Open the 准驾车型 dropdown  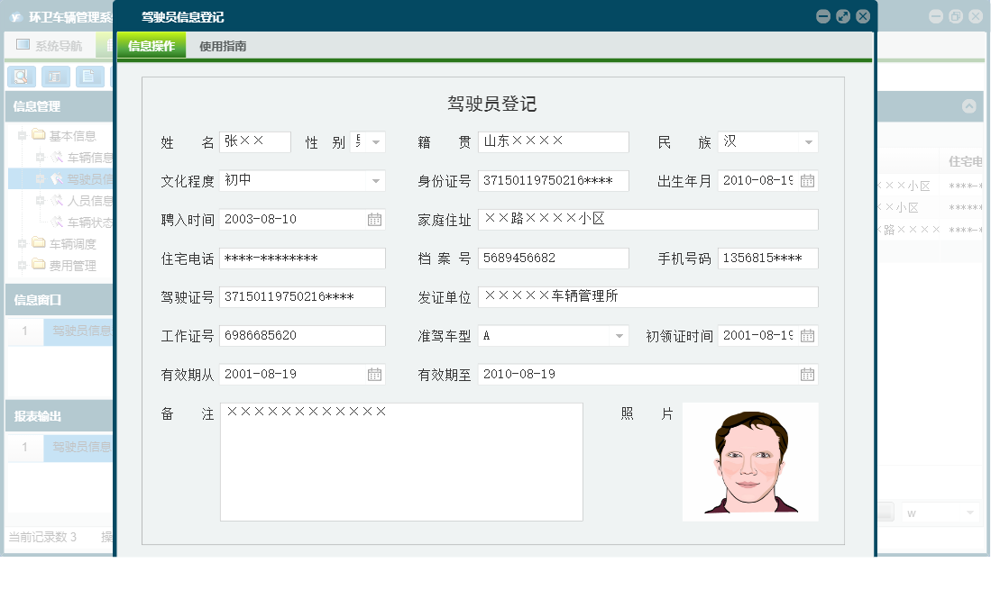621,335
